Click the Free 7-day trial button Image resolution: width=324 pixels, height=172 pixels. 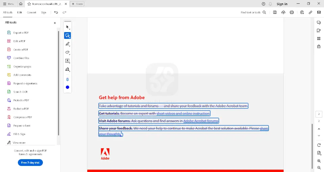tap(30, 163)
